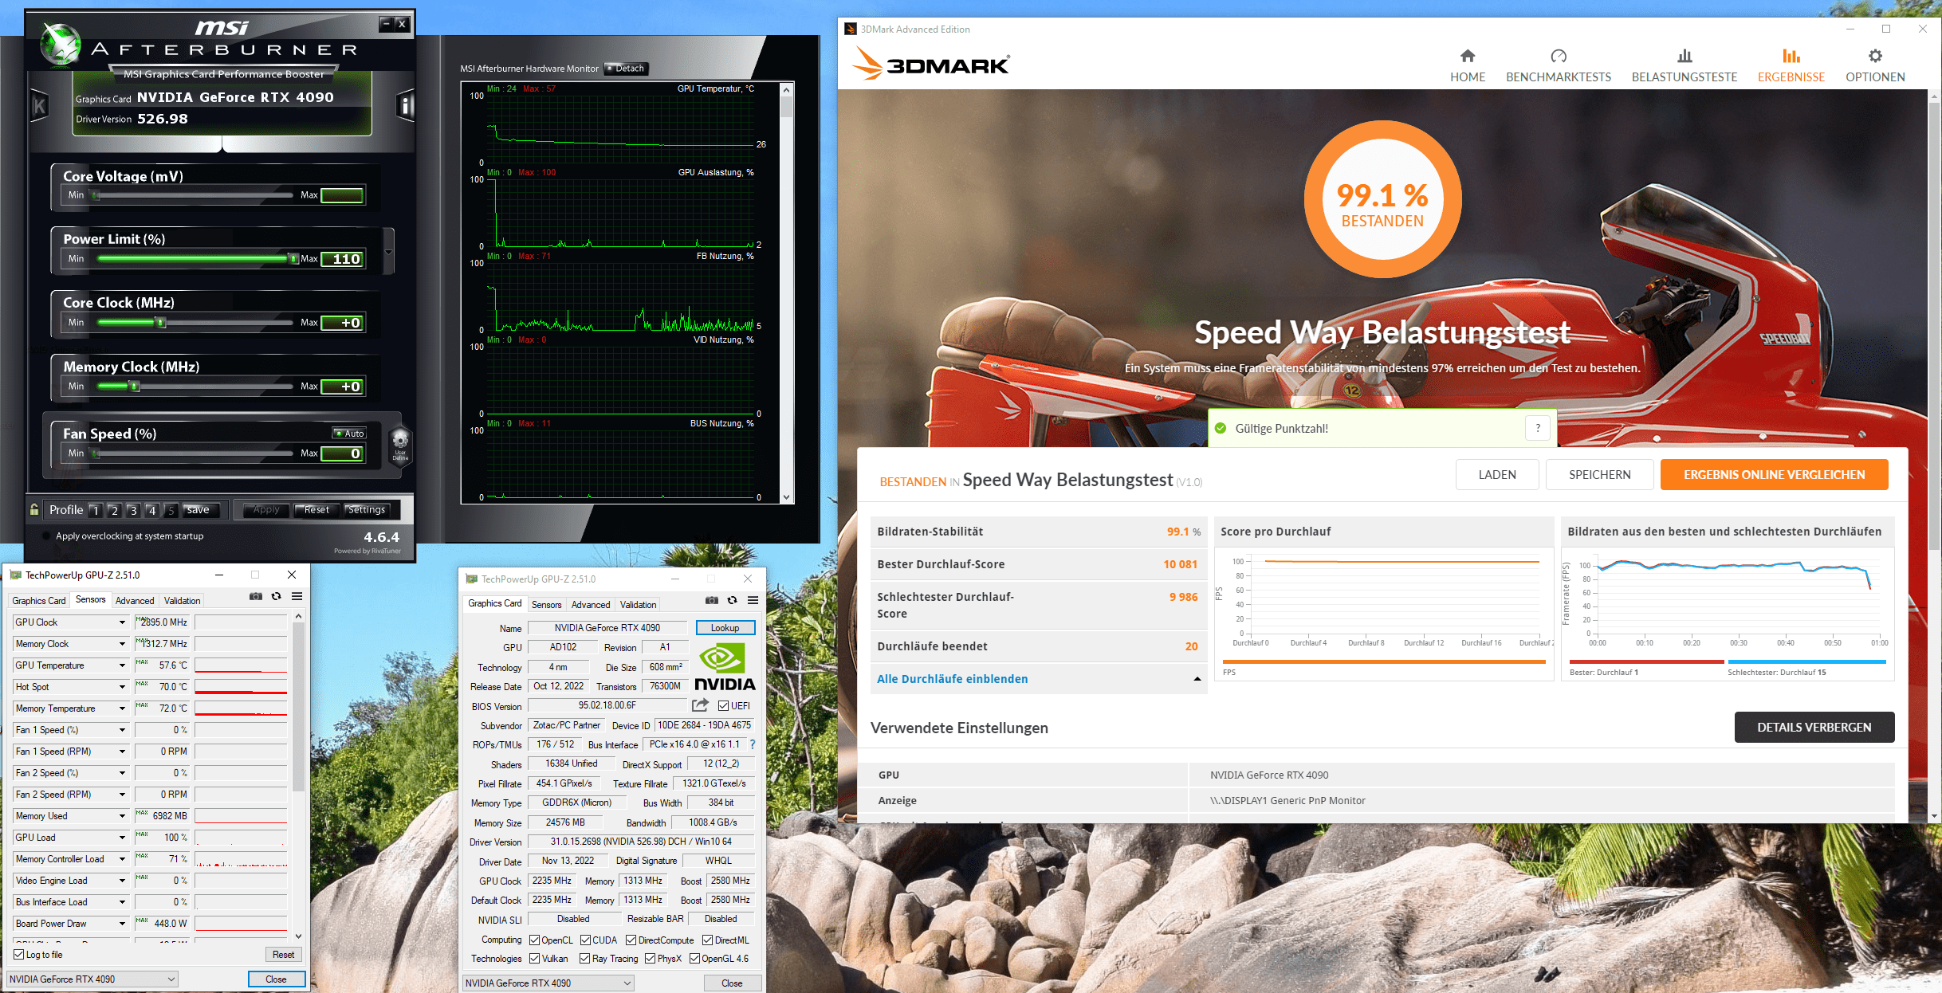
Task: Open Benchmarktests section in 3DMark
Action: (x=1558, y=65)
